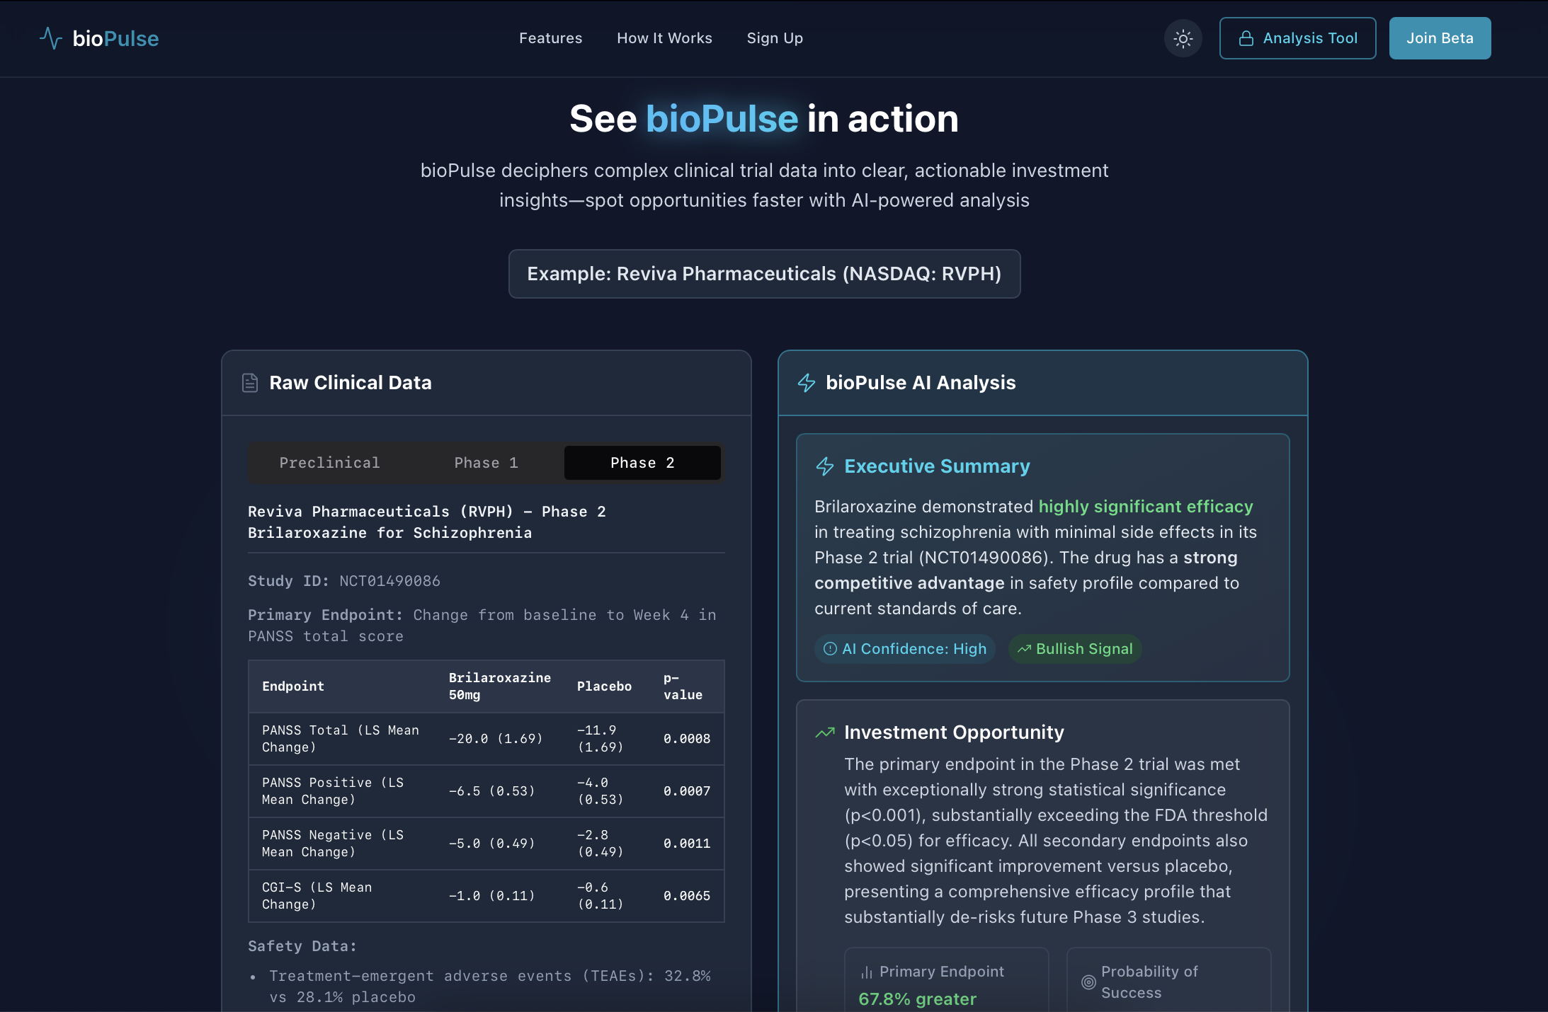Click the bioPulse brand name
Image resolution: width=1548 pixels, height=1012 pixels.
(x=115, y=38)
